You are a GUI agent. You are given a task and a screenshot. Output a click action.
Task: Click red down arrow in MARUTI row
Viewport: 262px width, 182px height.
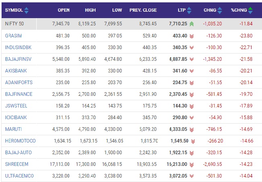[x=191, y=130]
